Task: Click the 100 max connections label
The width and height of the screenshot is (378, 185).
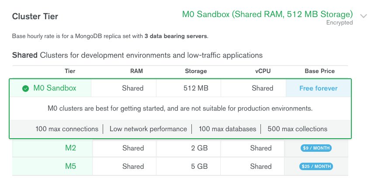Action: click(67, 129)
